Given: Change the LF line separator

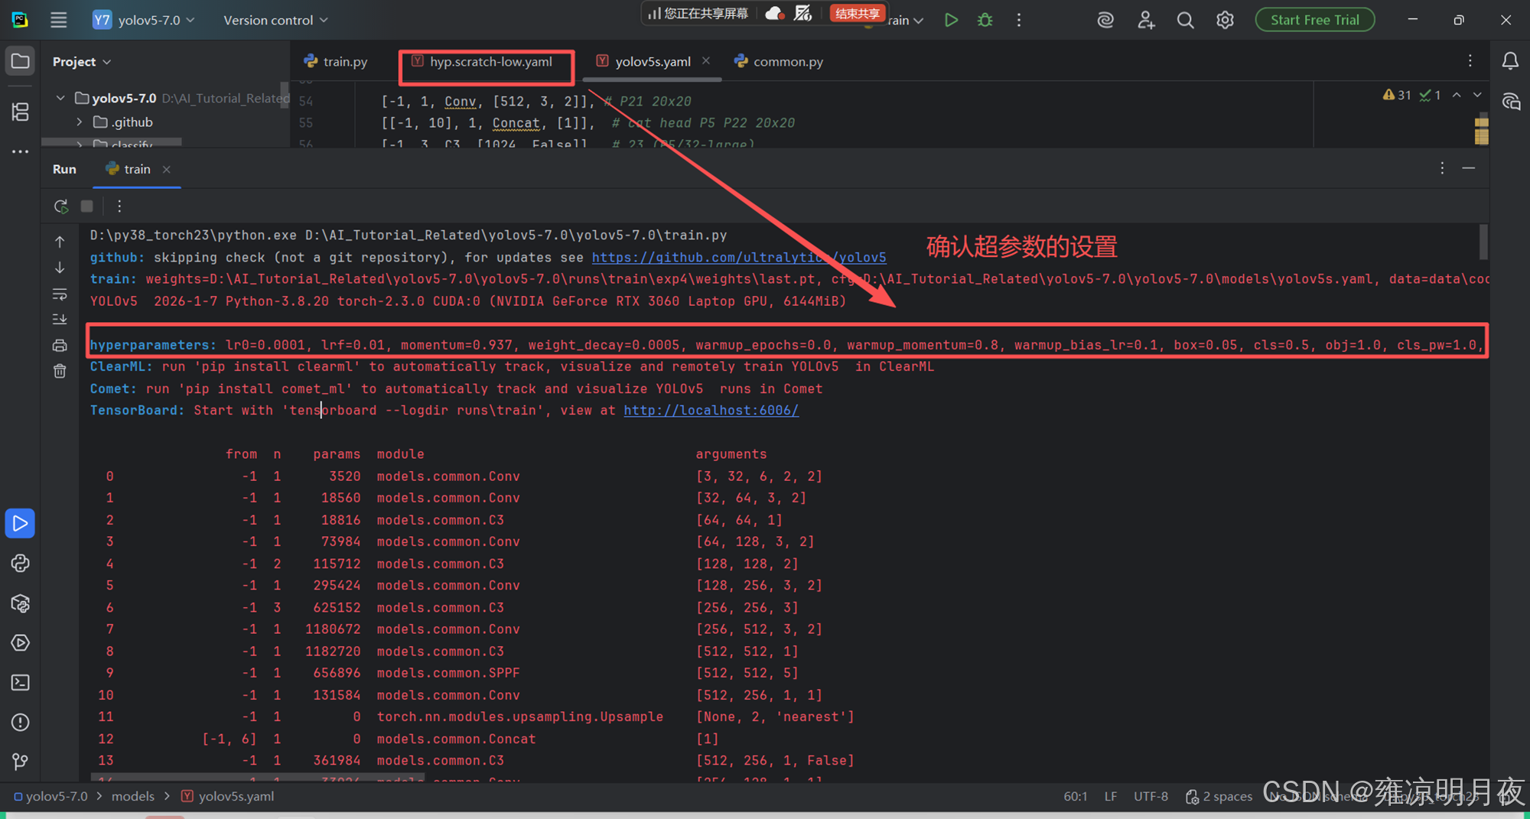Looking at the screenshot, I should click(x=1111, y=796).
